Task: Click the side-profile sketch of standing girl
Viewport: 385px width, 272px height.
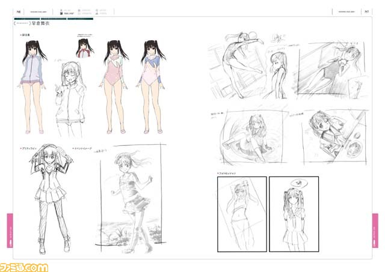Action: (x=277, y=74)
